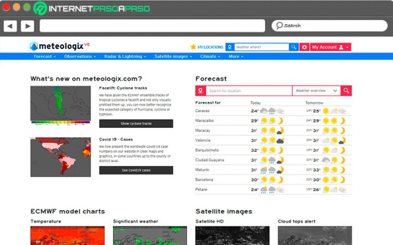Click the blue location pin beside weather where
The width and height of the screenshot is (393, 245).
230,47
